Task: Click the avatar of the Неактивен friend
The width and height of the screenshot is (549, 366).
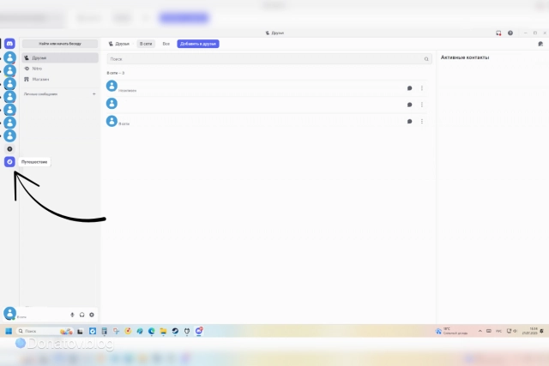Action: (x=112, y=86)
